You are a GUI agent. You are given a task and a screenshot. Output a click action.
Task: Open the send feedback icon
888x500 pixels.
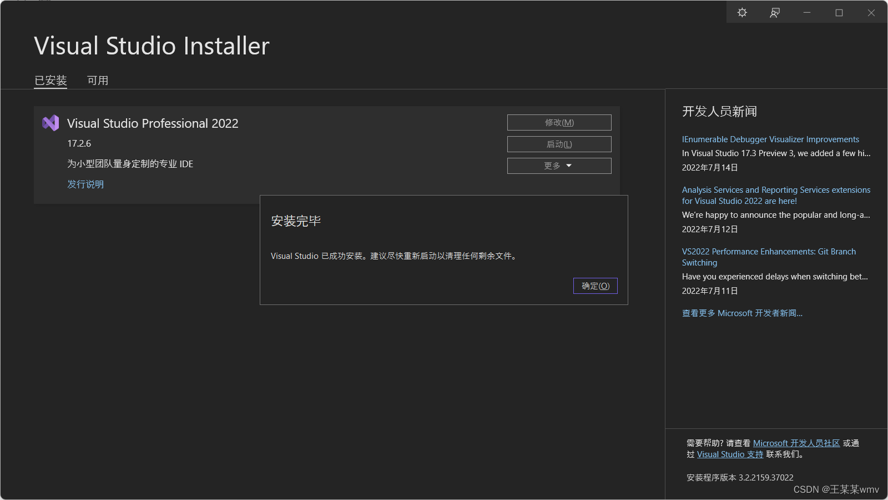pyautogui.click(x=774, y=12)
